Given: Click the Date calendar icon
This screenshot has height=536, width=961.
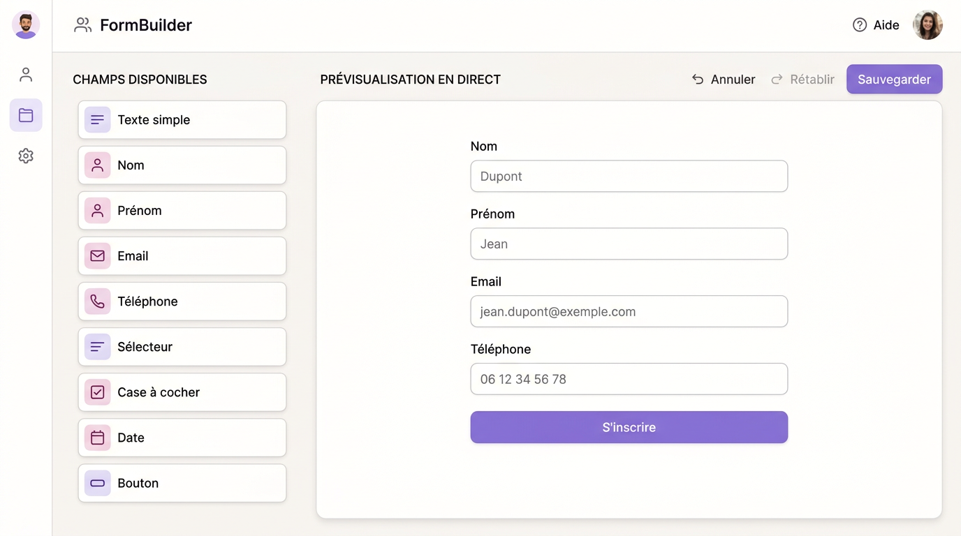Looking at the screenshot, I should (x=98, y=438).
